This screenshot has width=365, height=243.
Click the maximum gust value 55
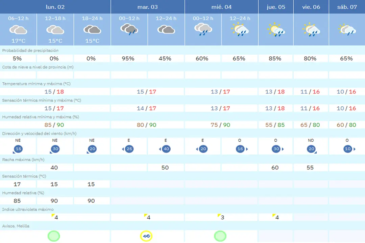(310, 168)
